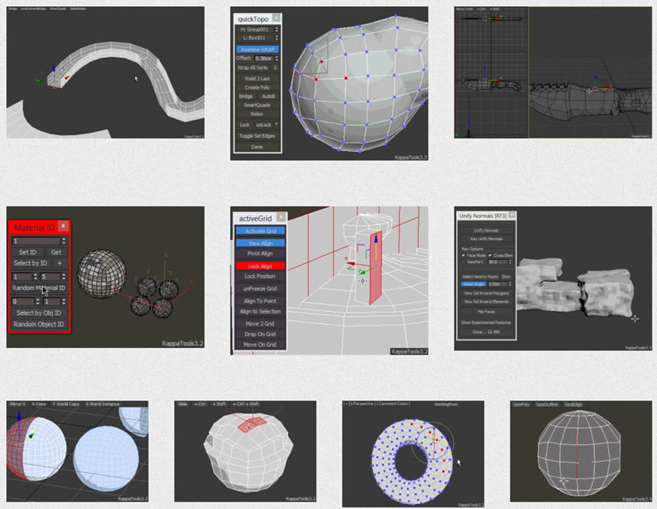Click the Material ID number field
Screen dimensions: 657x509
[36, 241]
